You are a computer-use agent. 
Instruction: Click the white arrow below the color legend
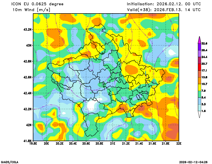pos(199,114)
